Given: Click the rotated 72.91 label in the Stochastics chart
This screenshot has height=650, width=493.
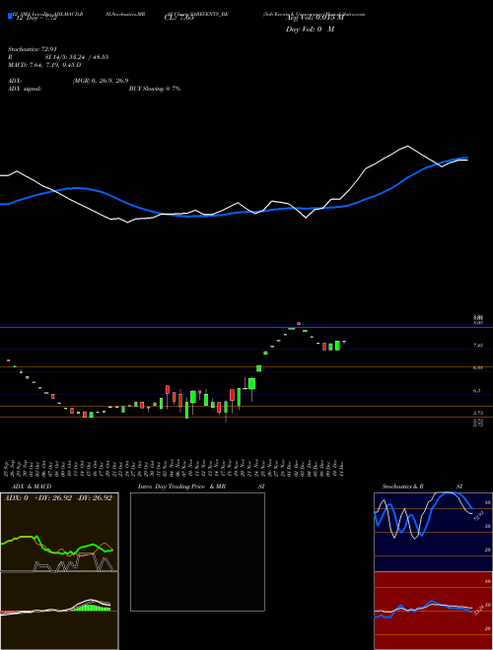Looking at the screenshot, I should [x=477, y=516].
